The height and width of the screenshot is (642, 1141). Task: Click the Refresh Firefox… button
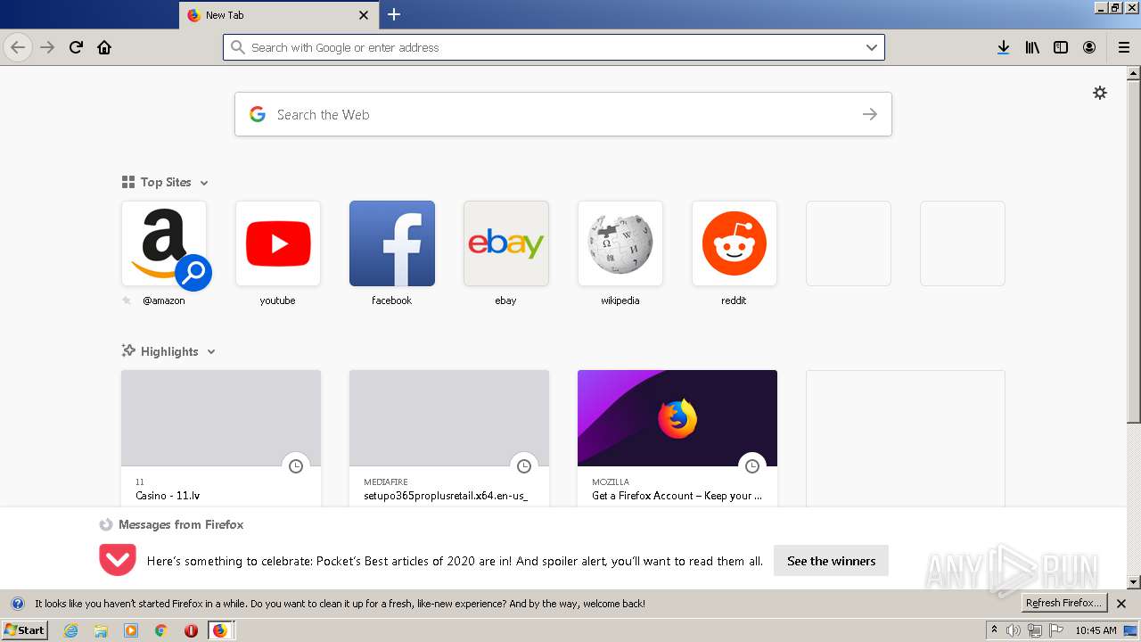point(1064,603)
